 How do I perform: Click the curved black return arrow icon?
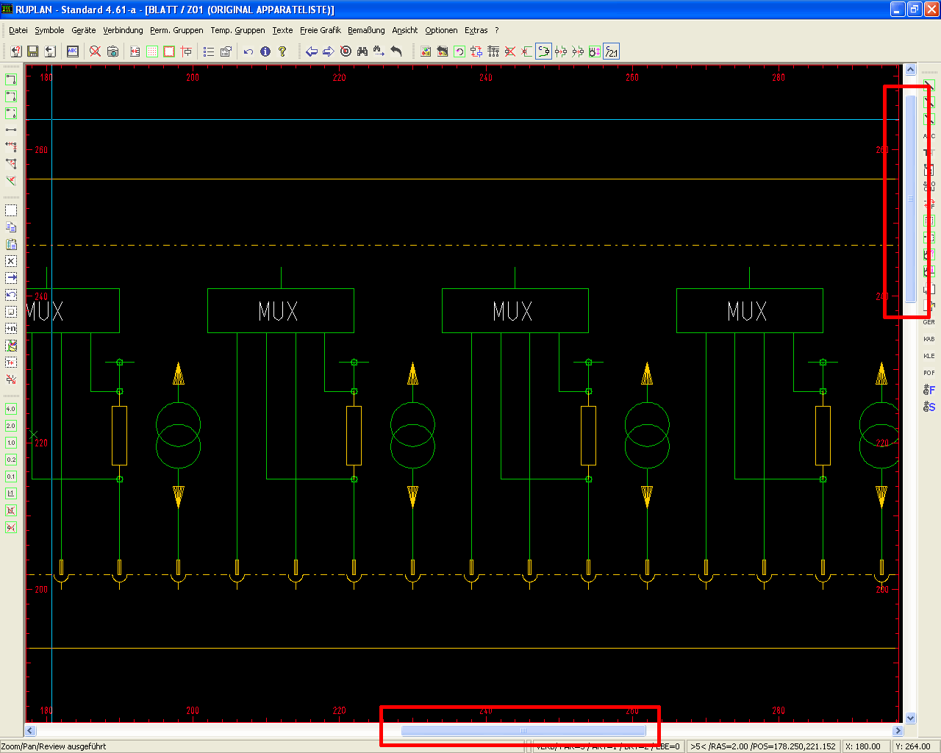396,51
